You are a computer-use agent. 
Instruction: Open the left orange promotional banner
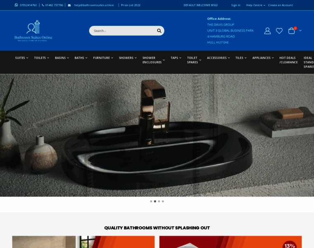83,242
